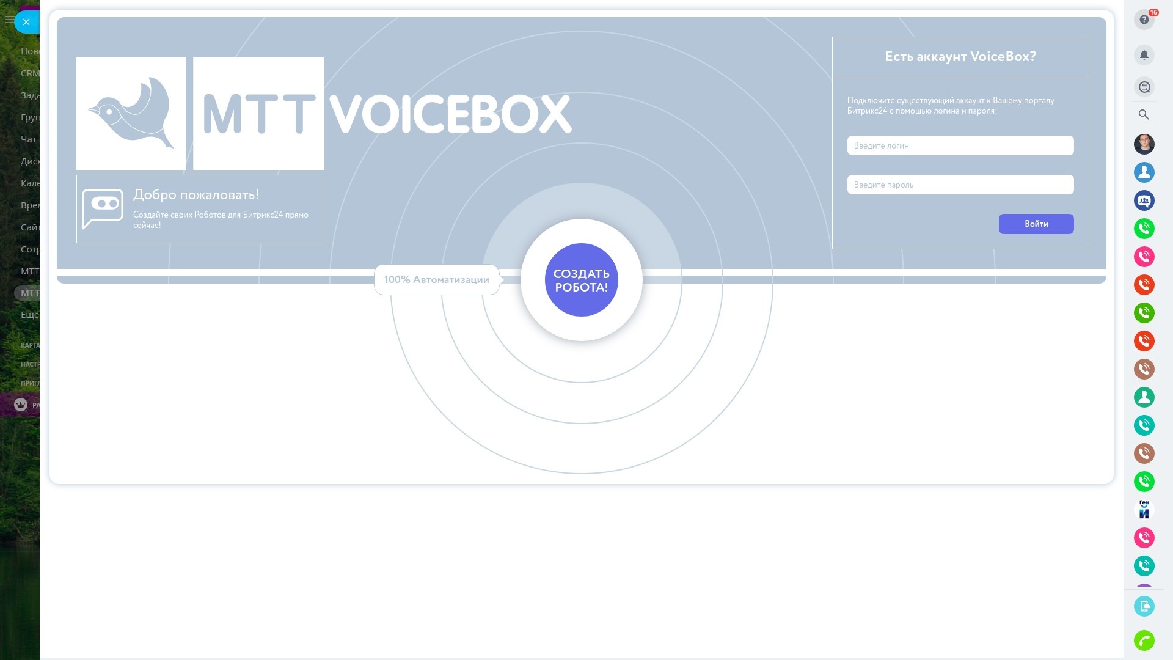Click the 100% Автоматизации label bubble

pyautogui.click(x=436, y=280)
